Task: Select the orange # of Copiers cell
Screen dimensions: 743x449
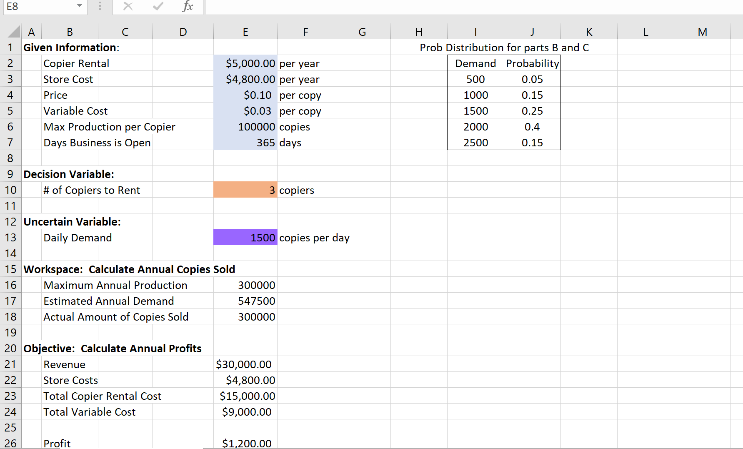Action: point(245,190)
